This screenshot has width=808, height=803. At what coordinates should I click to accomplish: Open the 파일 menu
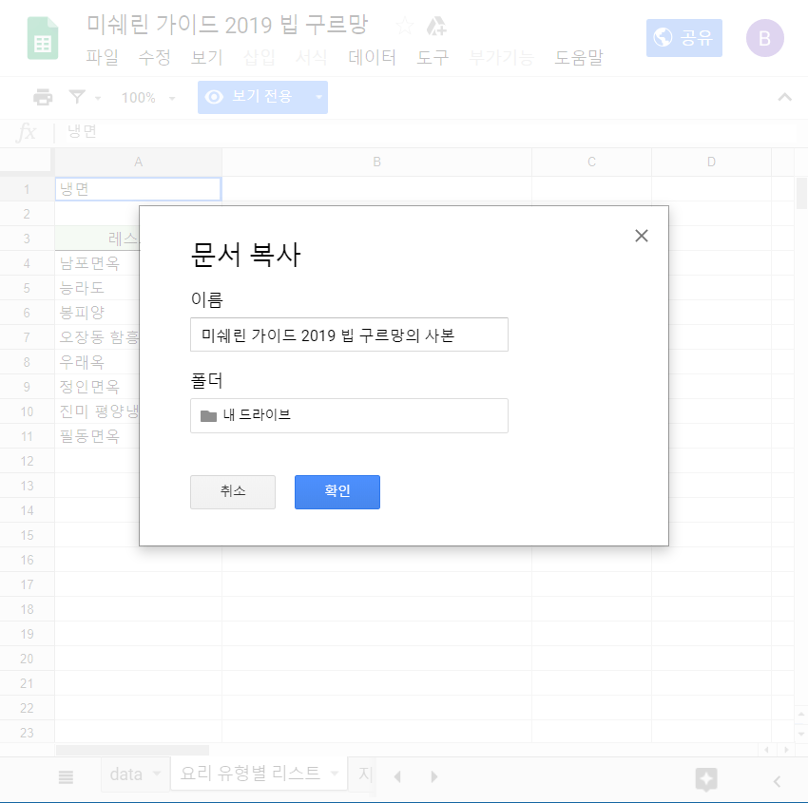pos(102,57)
